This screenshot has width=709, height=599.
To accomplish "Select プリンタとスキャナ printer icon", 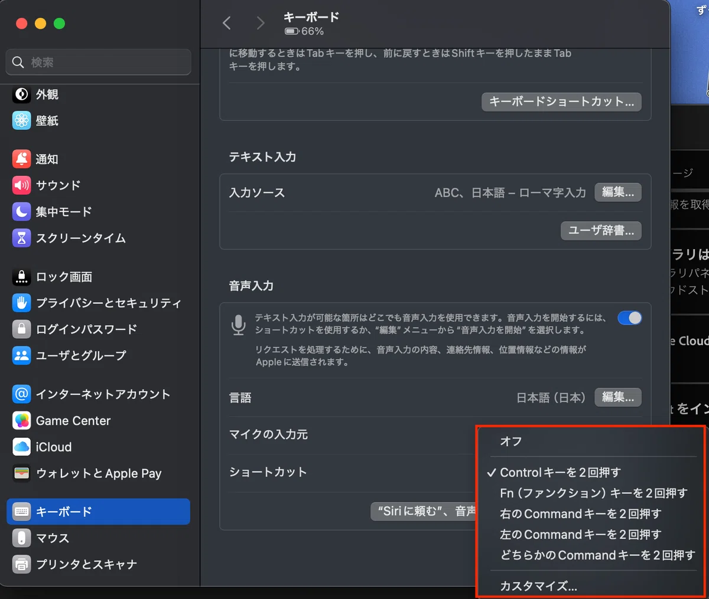I will pos(22,564).
